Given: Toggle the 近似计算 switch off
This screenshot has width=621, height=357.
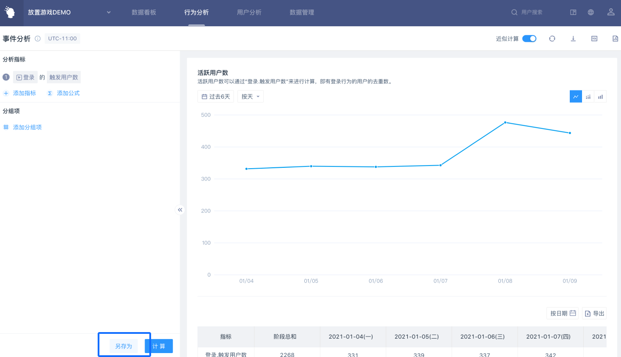Looking at the screenshot, I should (529, 38).
